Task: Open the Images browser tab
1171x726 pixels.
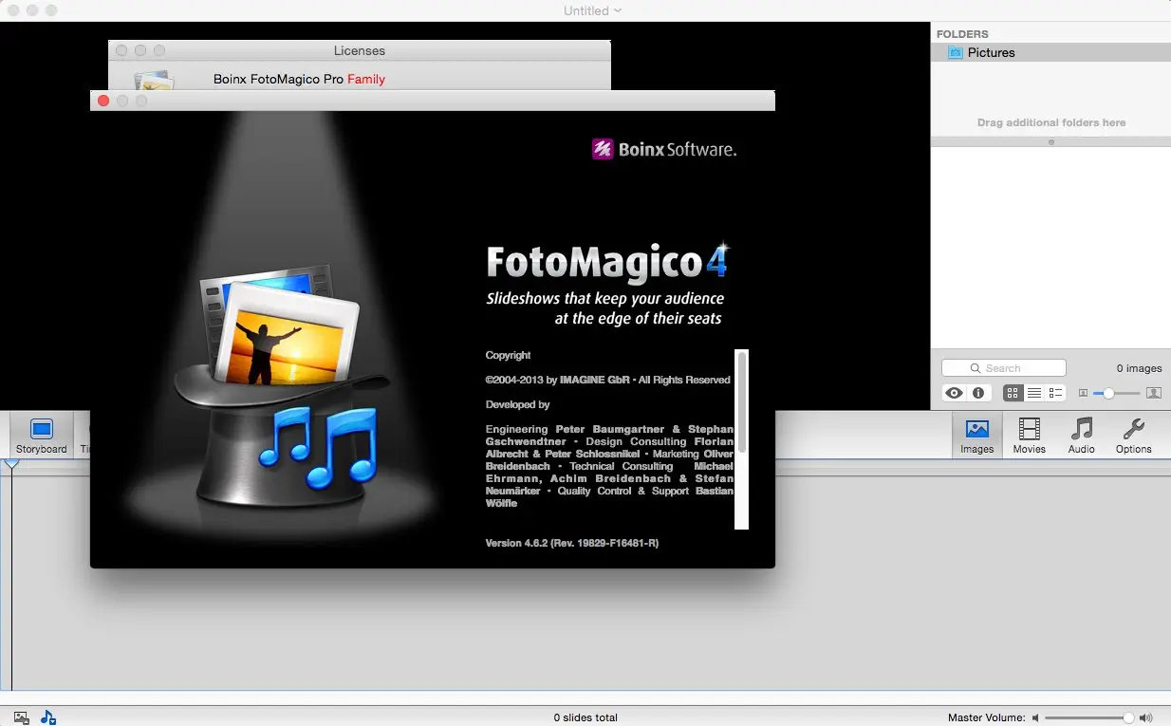Action: 976,437
